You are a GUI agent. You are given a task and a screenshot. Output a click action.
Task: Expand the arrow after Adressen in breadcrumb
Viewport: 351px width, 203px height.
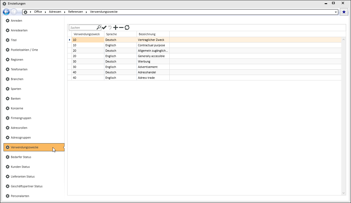tap(65, 12)
